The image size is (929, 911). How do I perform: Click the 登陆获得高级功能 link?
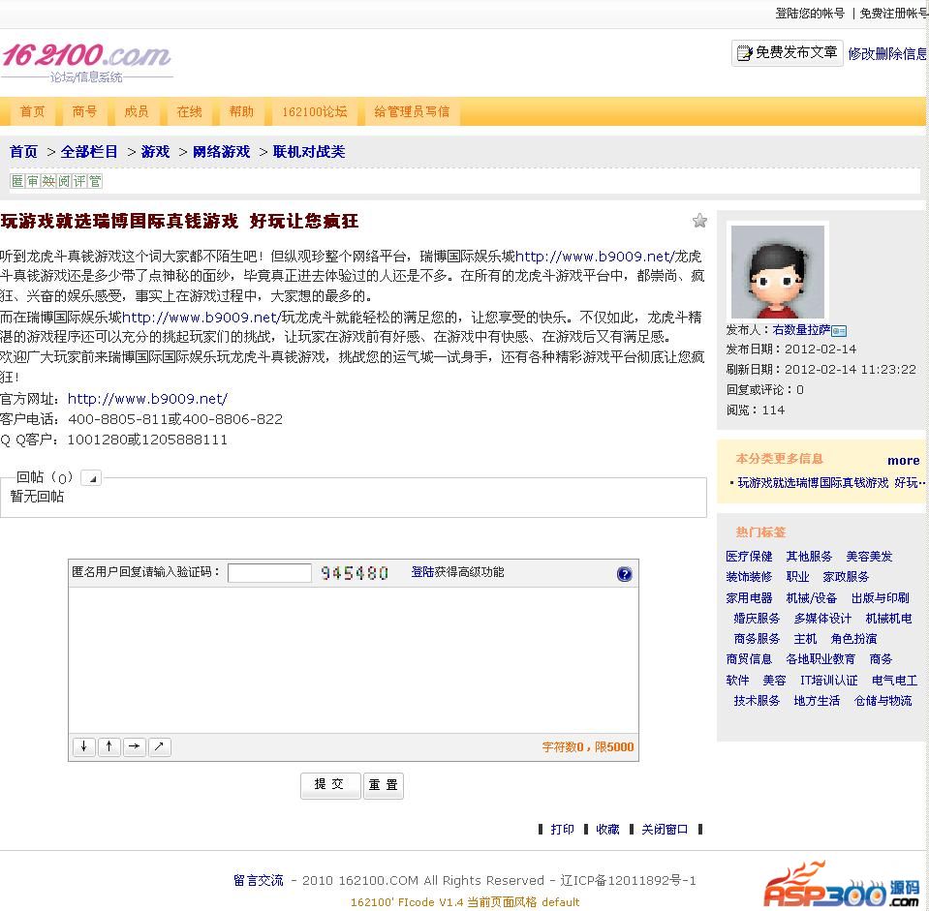pyautogui.click(x=457, y=572)
